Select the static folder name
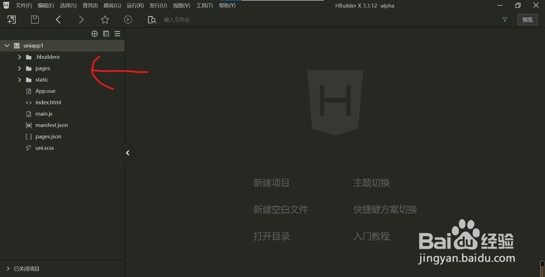This screenshot has height=277, width=545. click(x=42, y=80)
